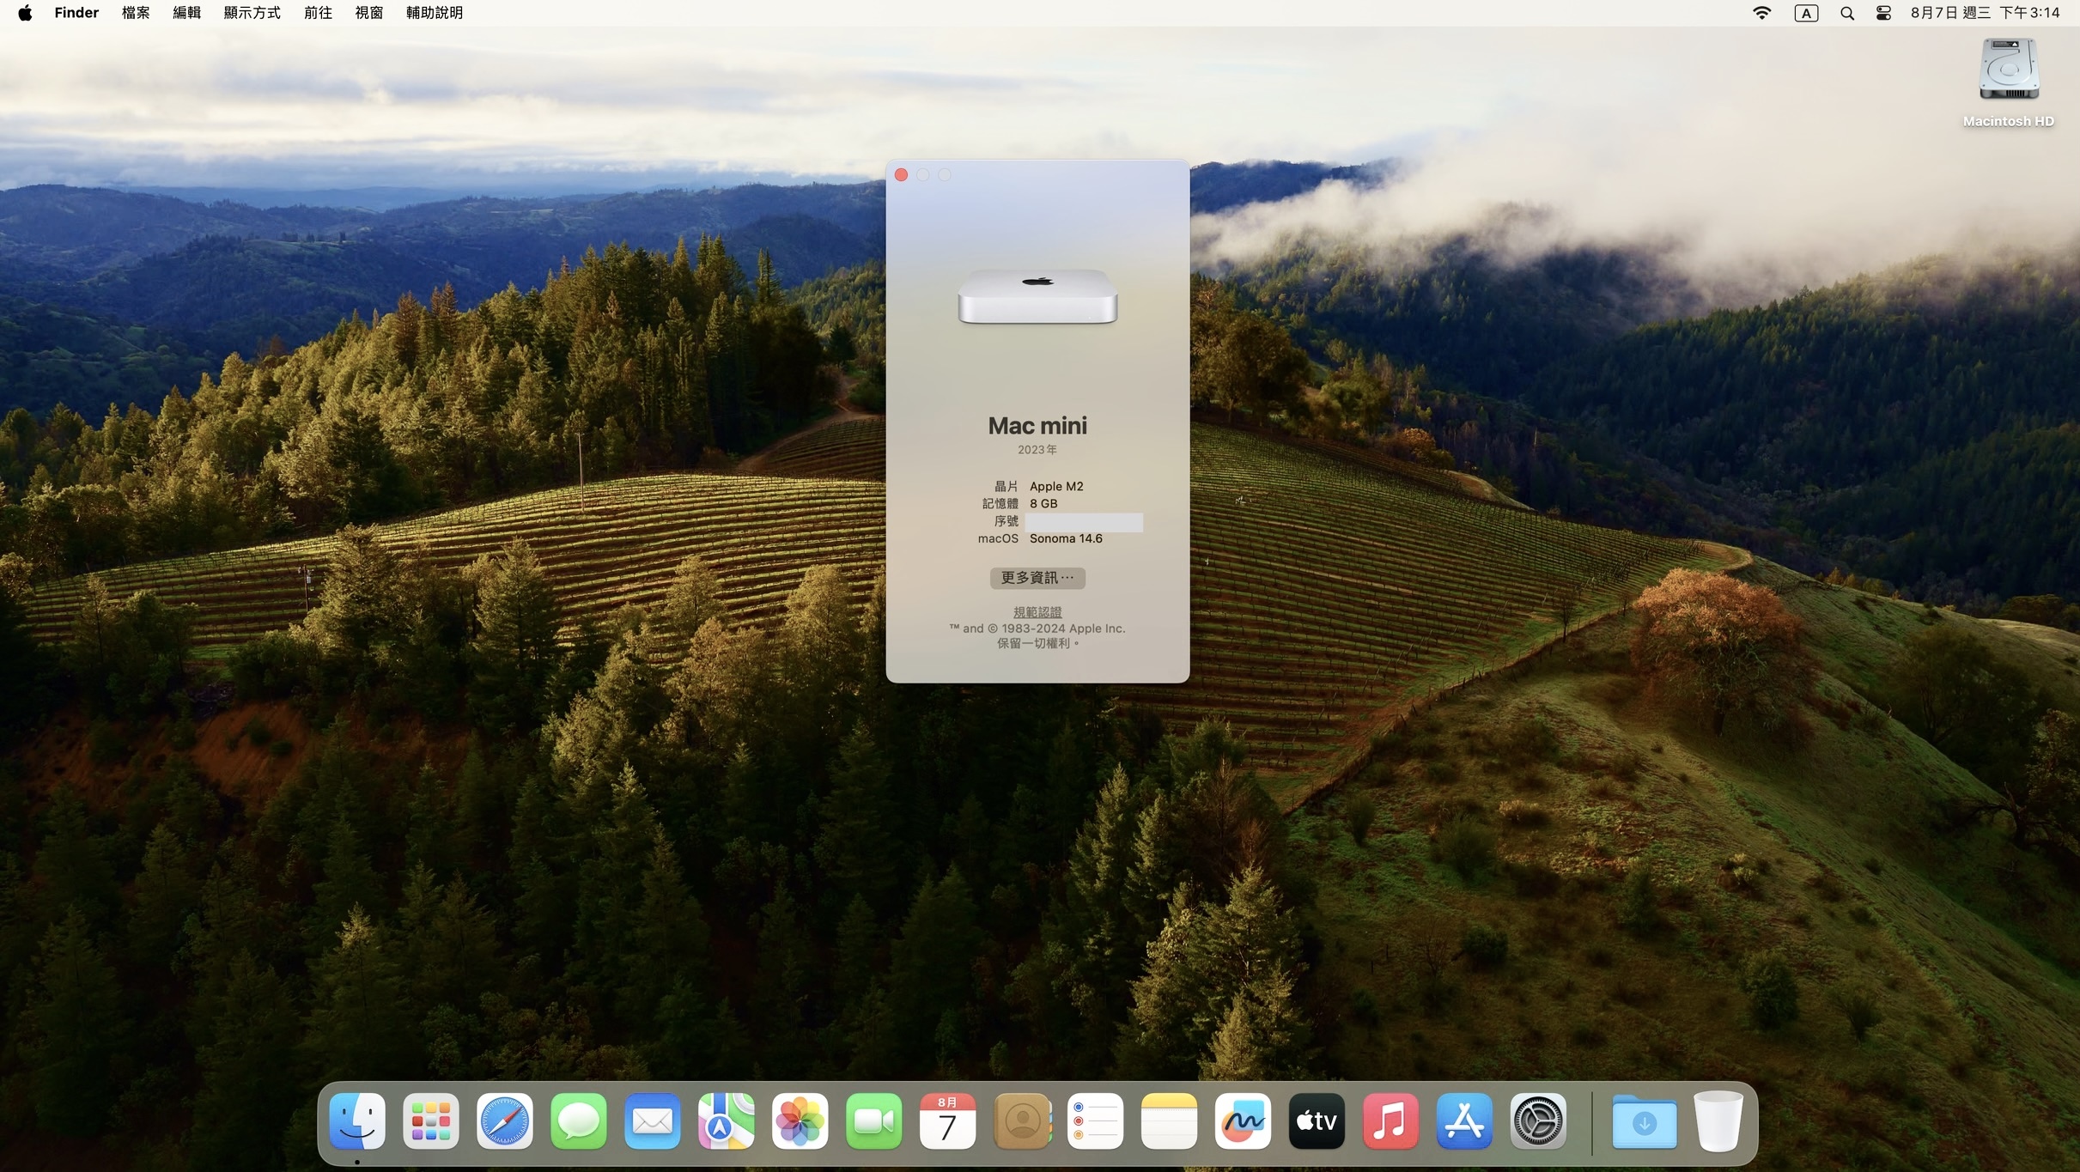Open Mail app in the Dock
The image size is (2080, 1172).
[653, 1120]
